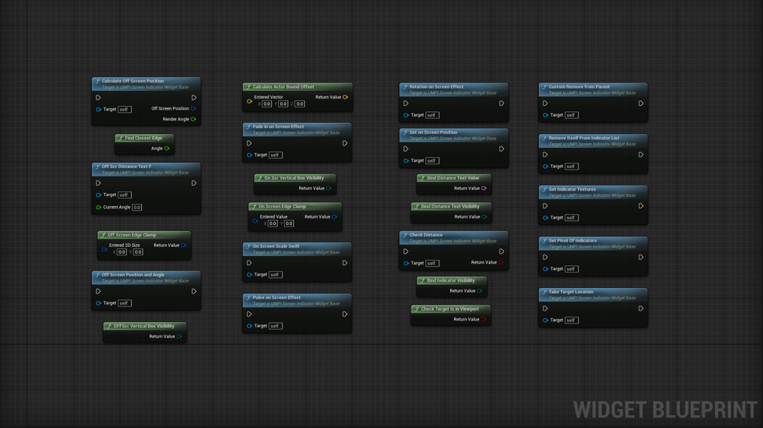Click the input execution pin of Calculate Off Screen Position
The width and height of the screenshot is (763, 428).
[98, 98]
